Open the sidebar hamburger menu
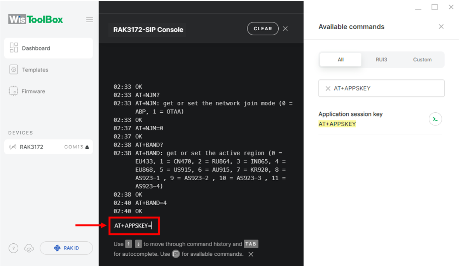 click(x=89, y=20)
